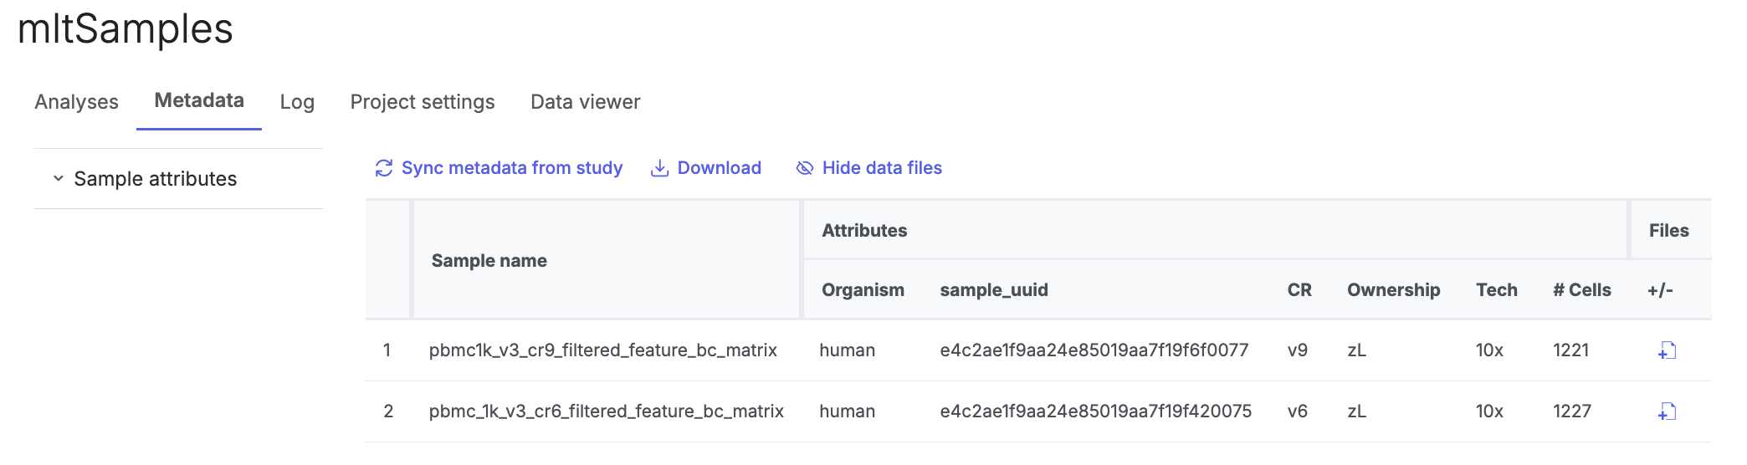This screenshot has height=465, width=1747.
Task: Select the pbmc1k_v3_cr9_filtered_feature_bc_matrix sample name
Action: (x=602, y=350)
